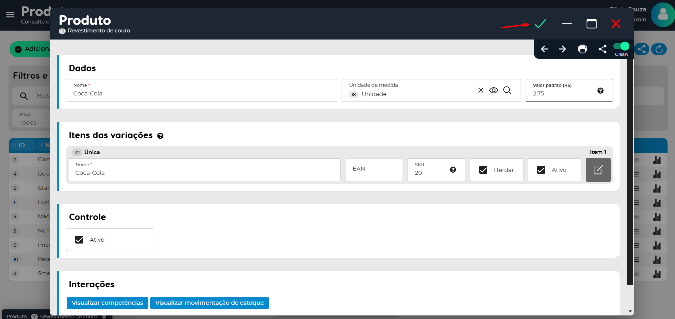This screenshot has height=319, width=675.
Task: Go to previous record arrow
Action: [544, 49]
